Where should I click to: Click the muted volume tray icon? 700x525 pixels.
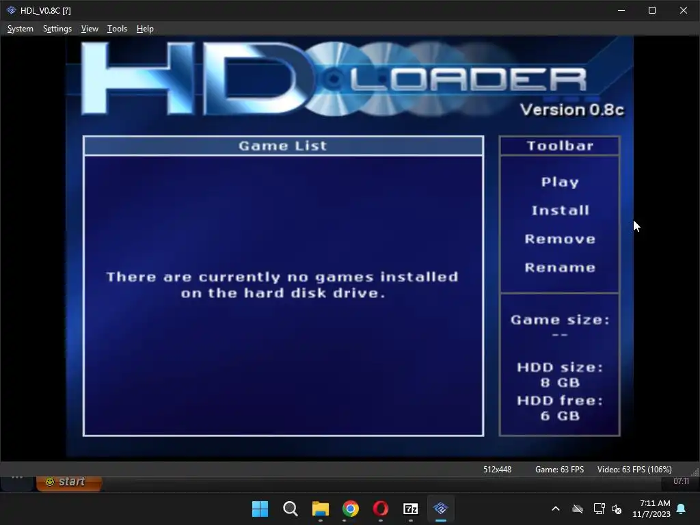[617, 509]
